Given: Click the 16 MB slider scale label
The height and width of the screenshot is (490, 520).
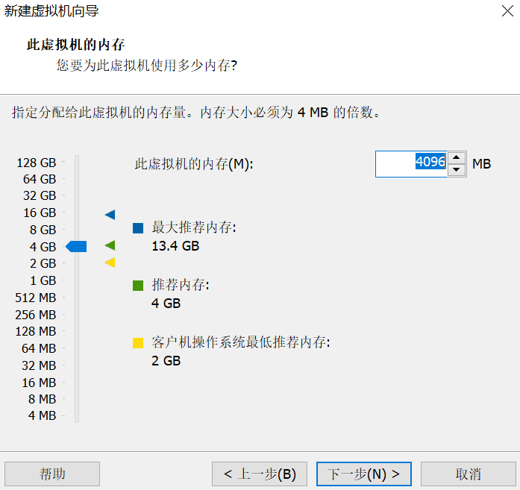Looking at the screenshot, I should tap(39, 383).
